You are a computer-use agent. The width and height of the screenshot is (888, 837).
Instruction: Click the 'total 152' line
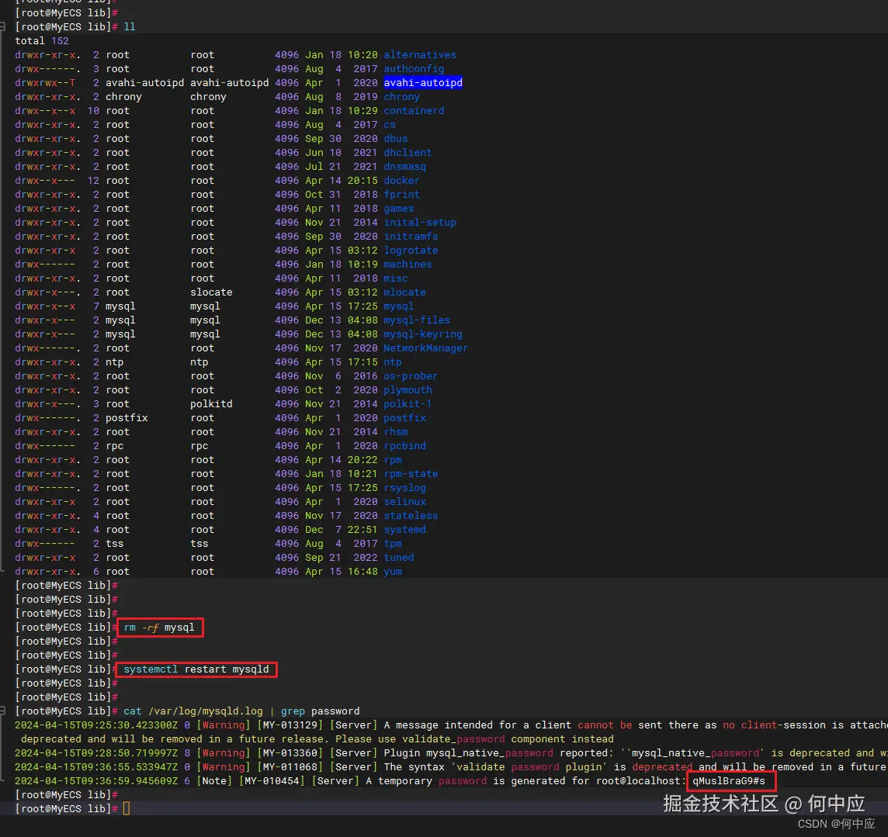[42, 41]
